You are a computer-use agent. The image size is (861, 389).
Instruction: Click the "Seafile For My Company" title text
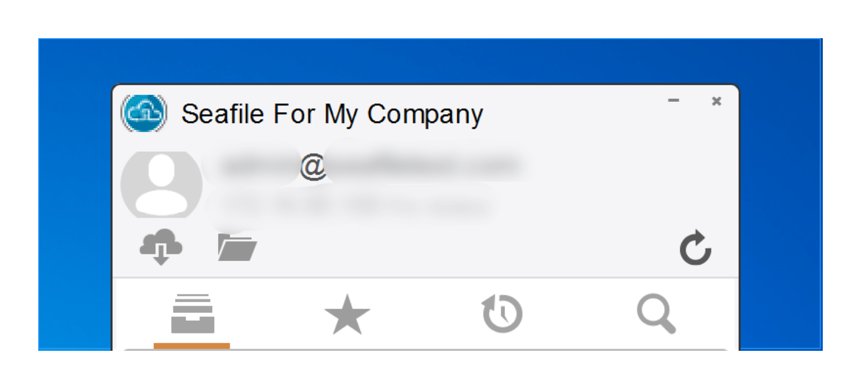click(332, 114)
